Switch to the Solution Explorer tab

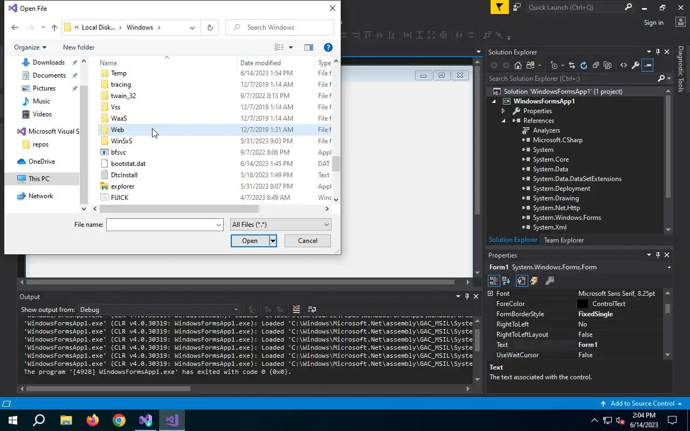click(x=513, y=240)
